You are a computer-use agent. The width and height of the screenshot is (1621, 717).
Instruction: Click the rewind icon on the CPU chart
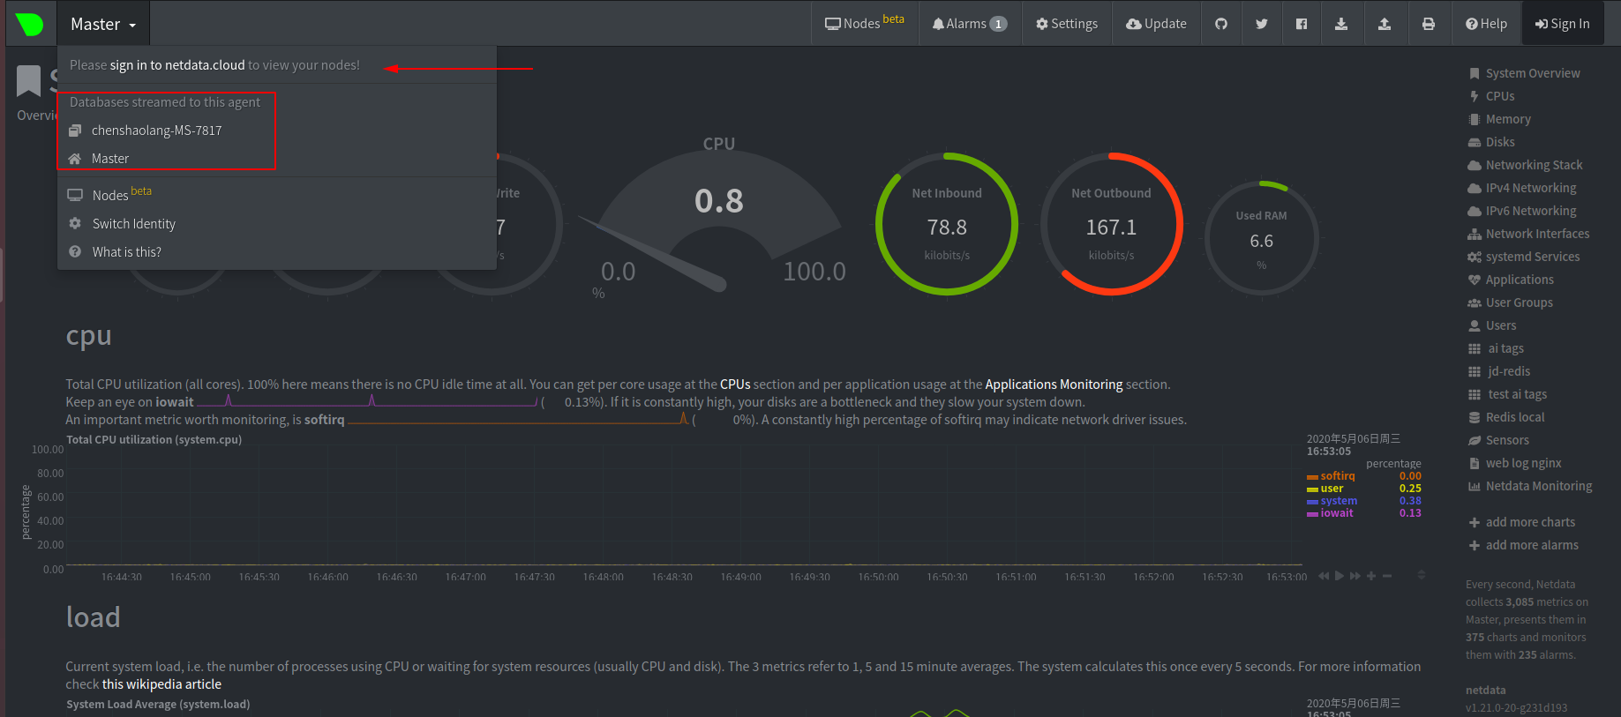1324,576
